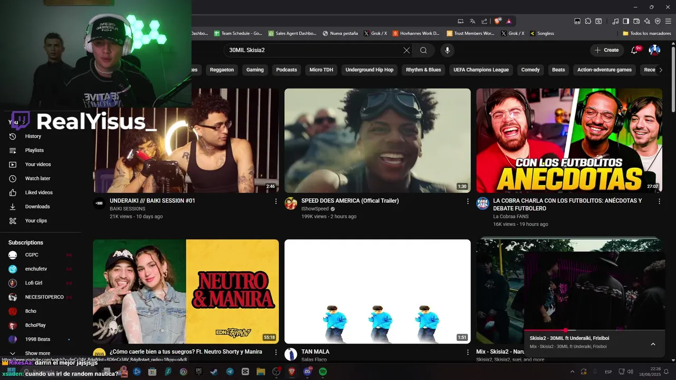Expand the Skisia2 miniplayer with chevron
Screen dimensions: 676x380
653,344
